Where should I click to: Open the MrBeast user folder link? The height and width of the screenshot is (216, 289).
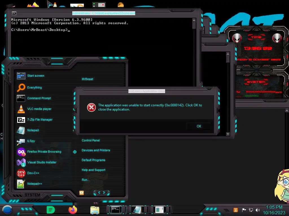coord(87,79)
